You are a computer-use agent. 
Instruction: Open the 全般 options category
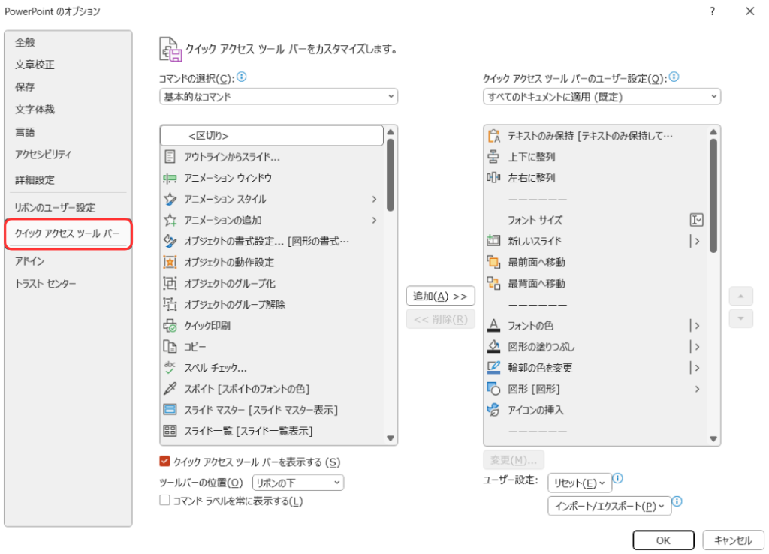(68, 42)
